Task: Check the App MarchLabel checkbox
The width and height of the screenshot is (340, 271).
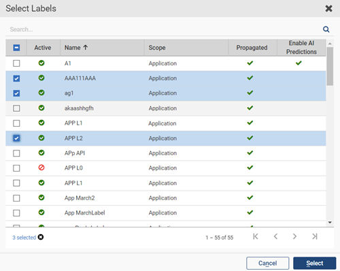Action: (16, 213)
